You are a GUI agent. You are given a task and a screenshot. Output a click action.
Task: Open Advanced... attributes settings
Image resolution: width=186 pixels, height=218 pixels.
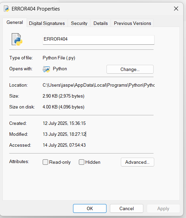click(138, 162)
